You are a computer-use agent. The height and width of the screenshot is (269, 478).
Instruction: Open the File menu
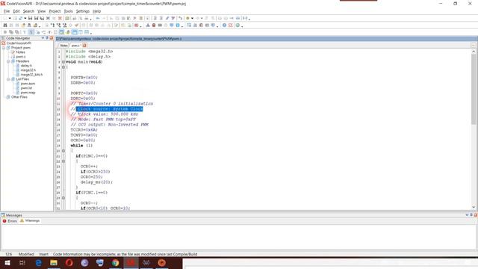[x=7, y=11]
